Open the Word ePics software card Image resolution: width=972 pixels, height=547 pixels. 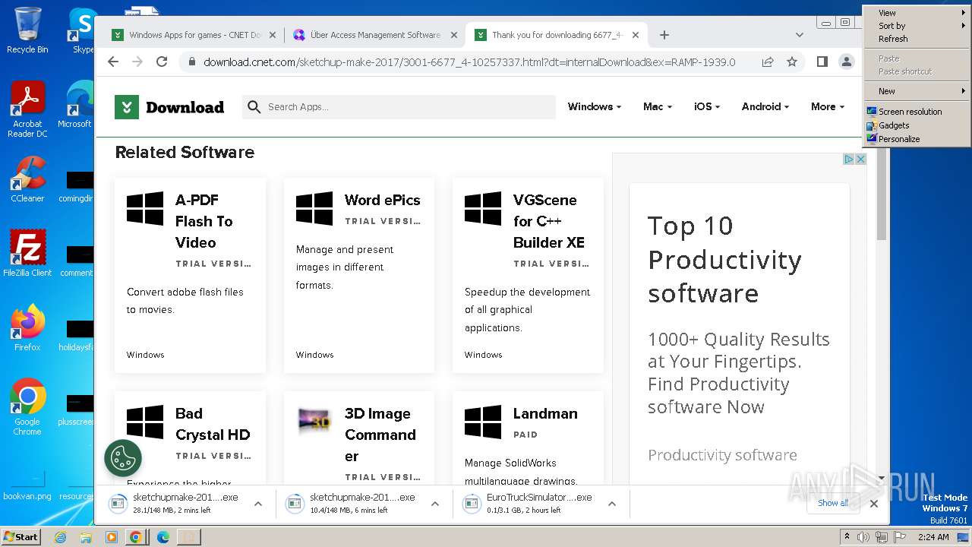tap(359, 275)
